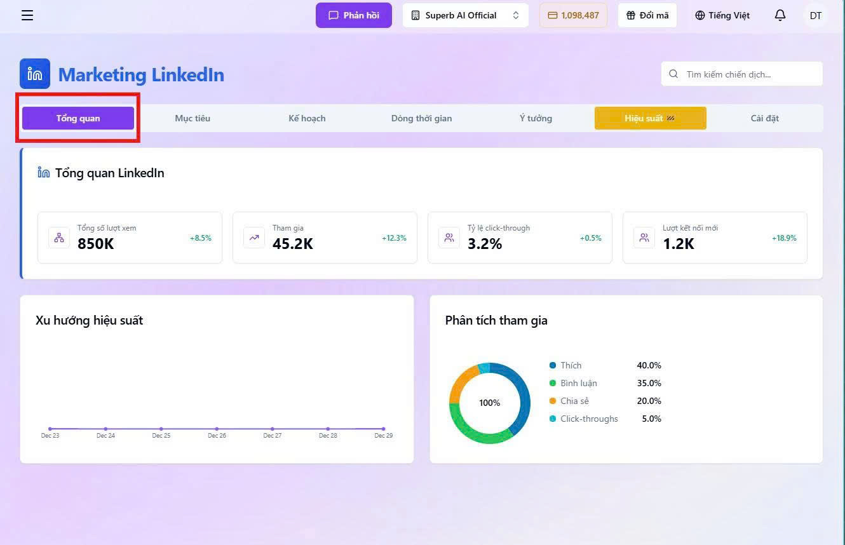845x545 pixels.
Task: Select the Tổng quan tab
Action: (78, 118)
